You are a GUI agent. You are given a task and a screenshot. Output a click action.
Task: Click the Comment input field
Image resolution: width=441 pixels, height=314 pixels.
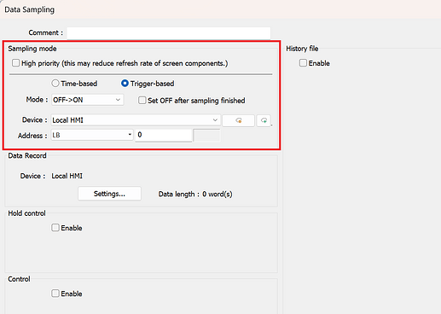pyautogui.click(x=169, y=32)
